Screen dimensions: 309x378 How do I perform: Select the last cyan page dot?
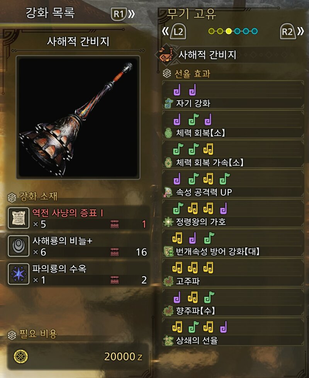tap(255, 31)
